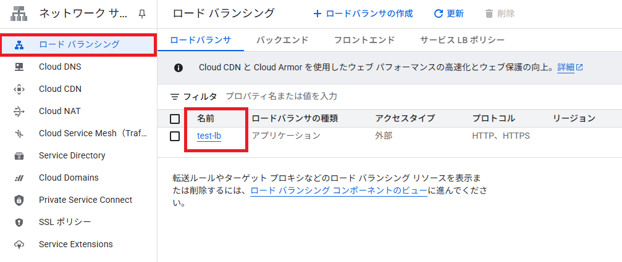This screenshot has height=262, width=622.
Task: Switch to the バックエンド tab
Action: 282,40
